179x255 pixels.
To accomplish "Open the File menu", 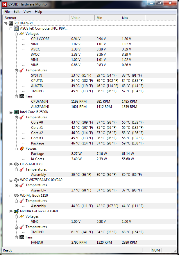I will click(x=7, y=12).
